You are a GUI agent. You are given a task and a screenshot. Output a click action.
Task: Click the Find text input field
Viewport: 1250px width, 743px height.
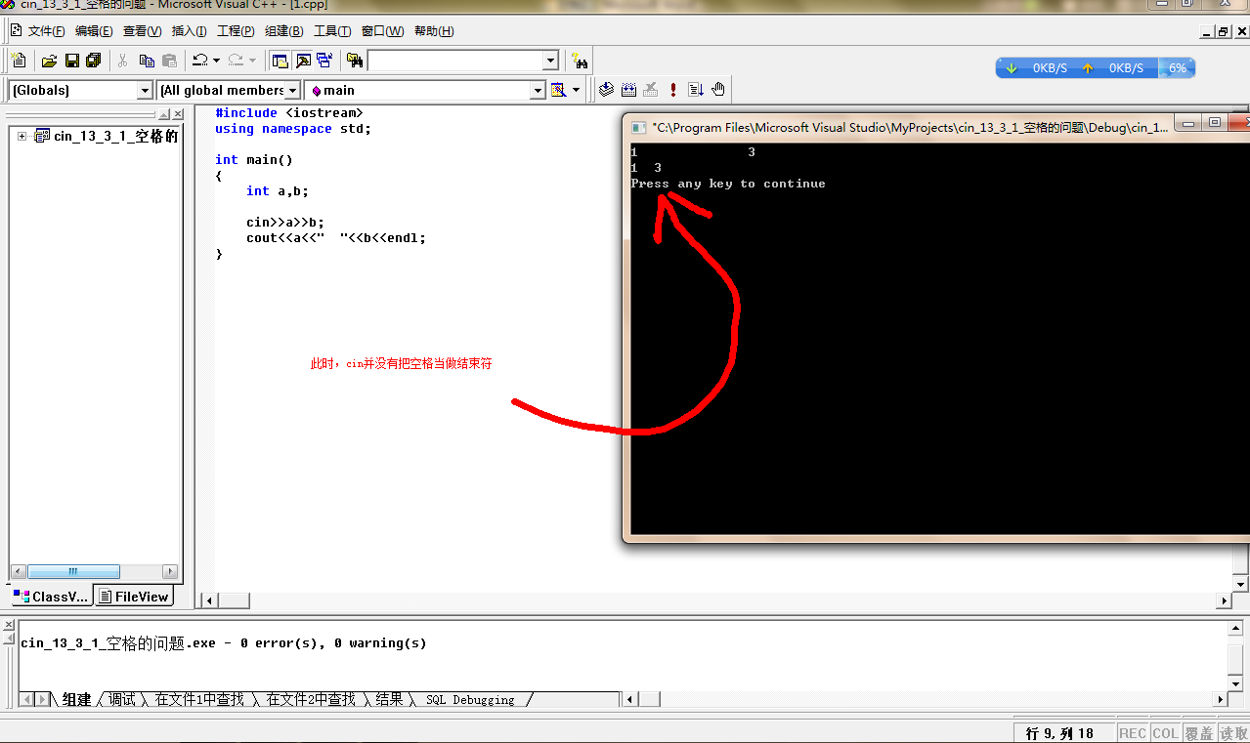(454, 61)
